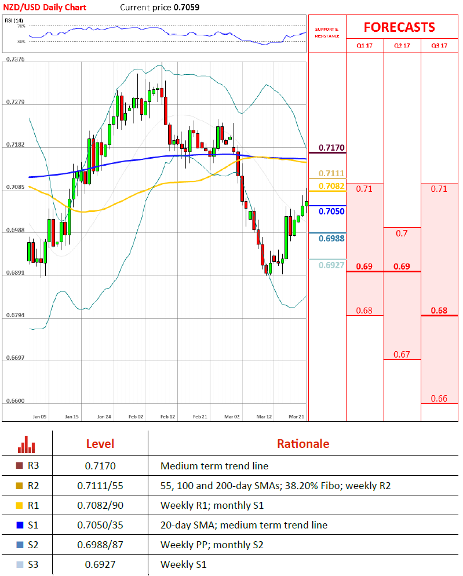The image size is (463, 576).
Task: Click the 0.7279 price axis label
Action: pyautogui.click(x=16, y=102)
